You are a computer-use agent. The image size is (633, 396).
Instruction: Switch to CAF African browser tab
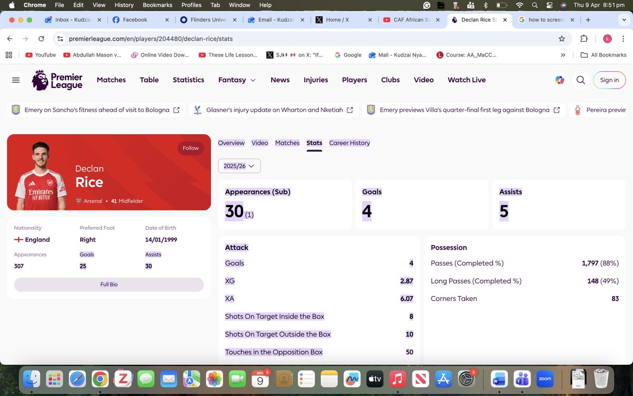click(x=412, y=20)
